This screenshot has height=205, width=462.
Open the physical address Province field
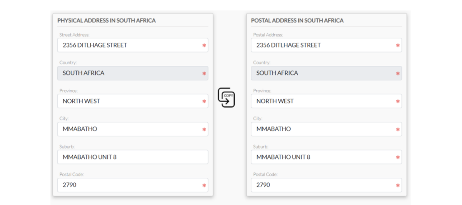[133, 101]
